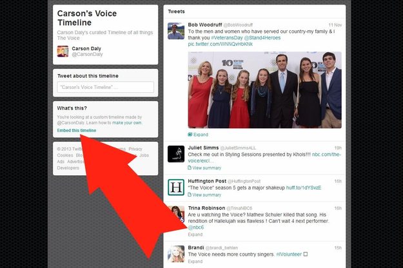Open the @nbc6 mention
The height and width of the screenshot is (268, 403).
pyautogui.click(x=196, y=227)
